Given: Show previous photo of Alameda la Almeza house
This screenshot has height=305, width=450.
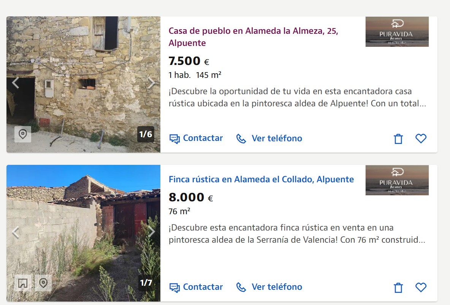Looking at the screenshot, I should tap(16, 83).
